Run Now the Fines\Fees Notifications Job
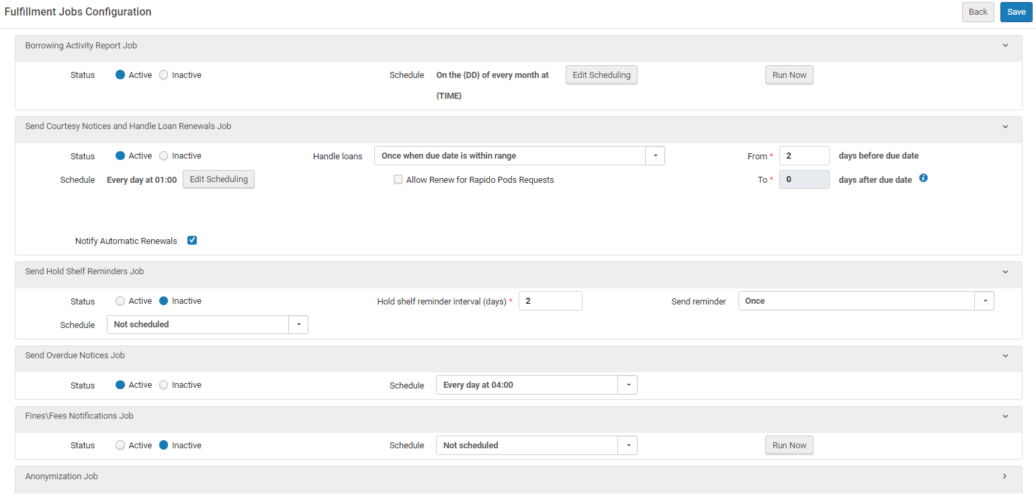 pyautogui.click(x=789, y=446)
